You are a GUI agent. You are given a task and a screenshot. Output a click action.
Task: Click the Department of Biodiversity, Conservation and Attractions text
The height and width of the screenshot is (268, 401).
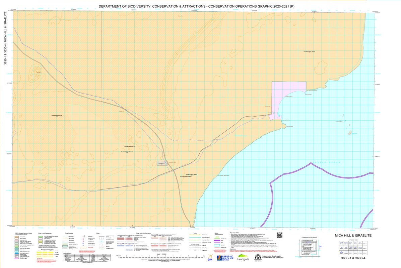tap(273, 257)
